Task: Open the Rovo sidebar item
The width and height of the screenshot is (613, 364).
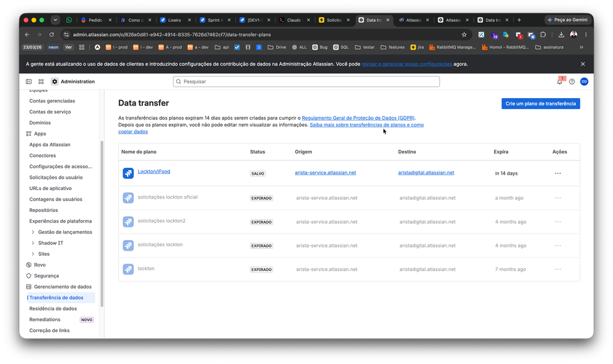Action: (39, 265)
